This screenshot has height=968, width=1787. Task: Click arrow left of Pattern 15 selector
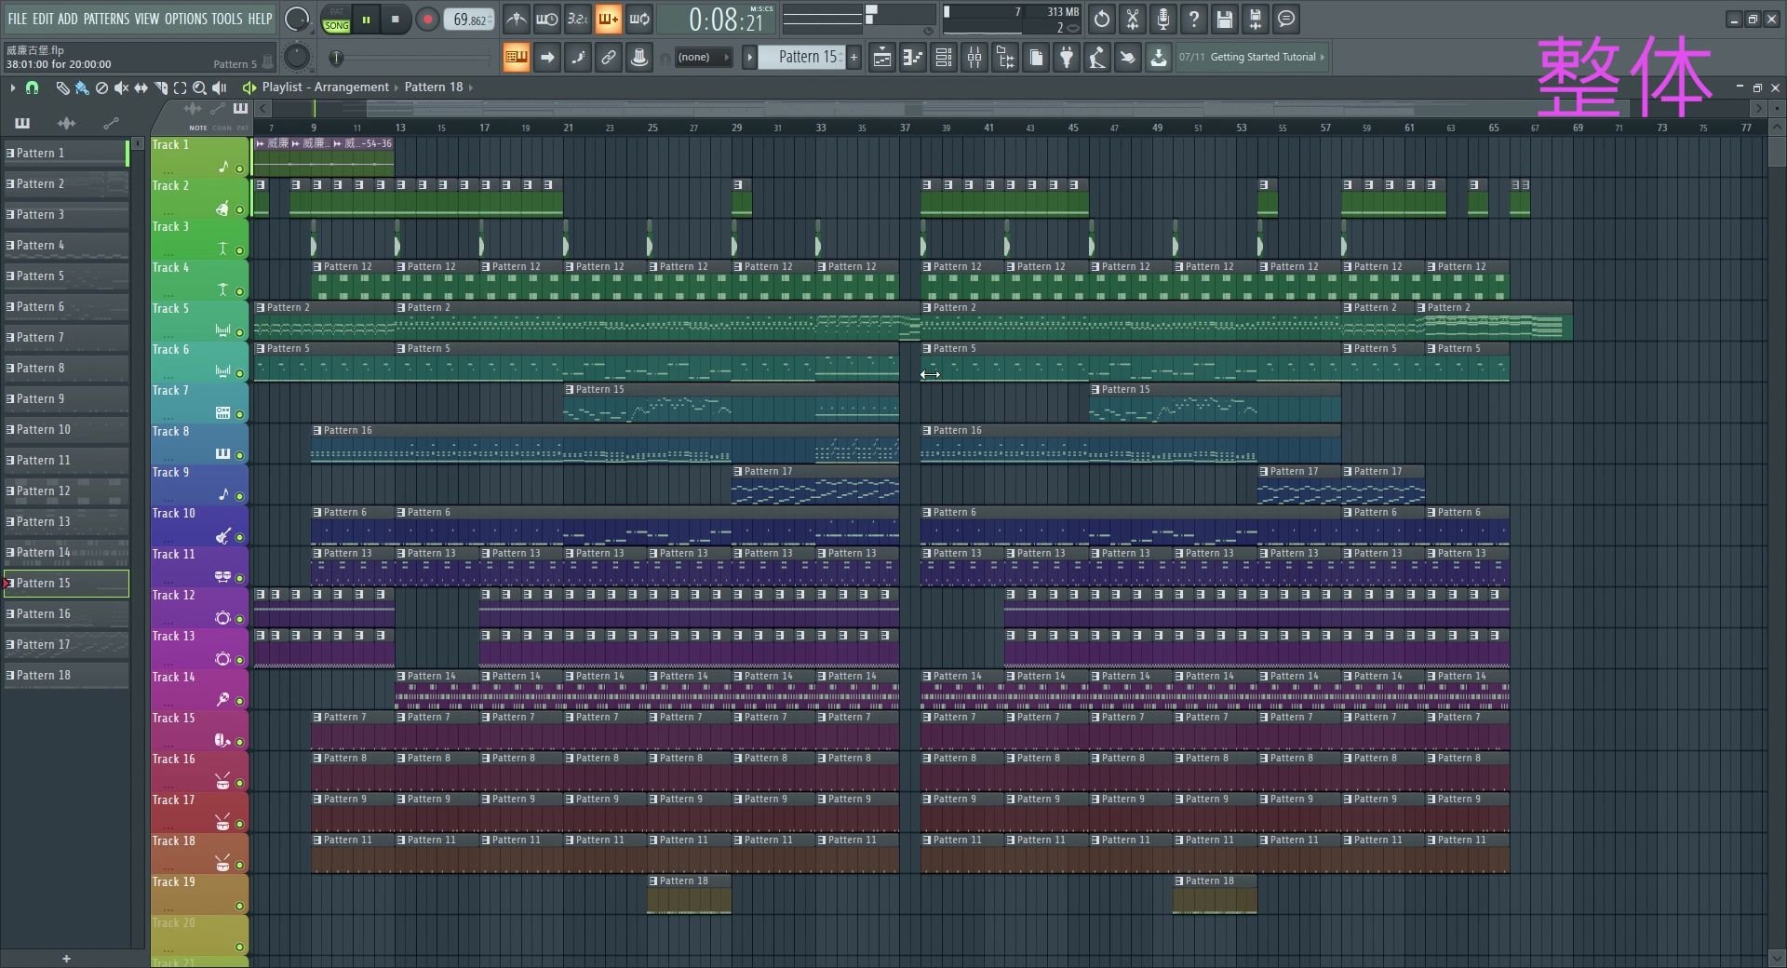point(749,58)
